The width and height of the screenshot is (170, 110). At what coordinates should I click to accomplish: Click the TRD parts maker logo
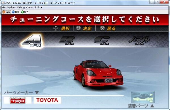point(18,100)
